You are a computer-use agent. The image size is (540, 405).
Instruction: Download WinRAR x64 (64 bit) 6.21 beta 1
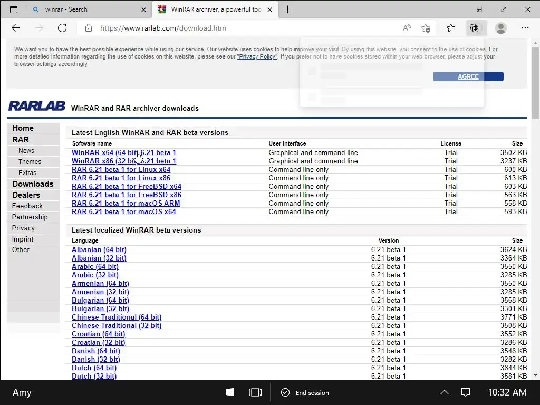pos(123,152)
